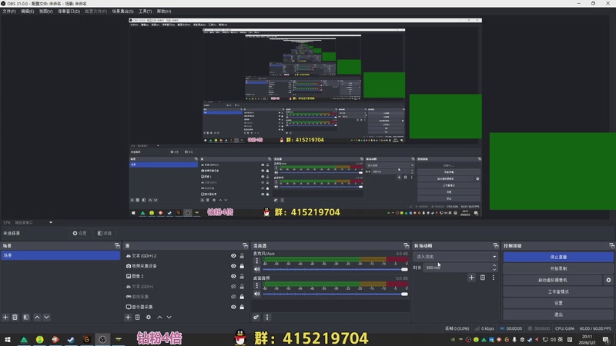Adjust the 麦克风/Aux volume slider
Viewport: 616px width, 346px height.
point(335,270)
